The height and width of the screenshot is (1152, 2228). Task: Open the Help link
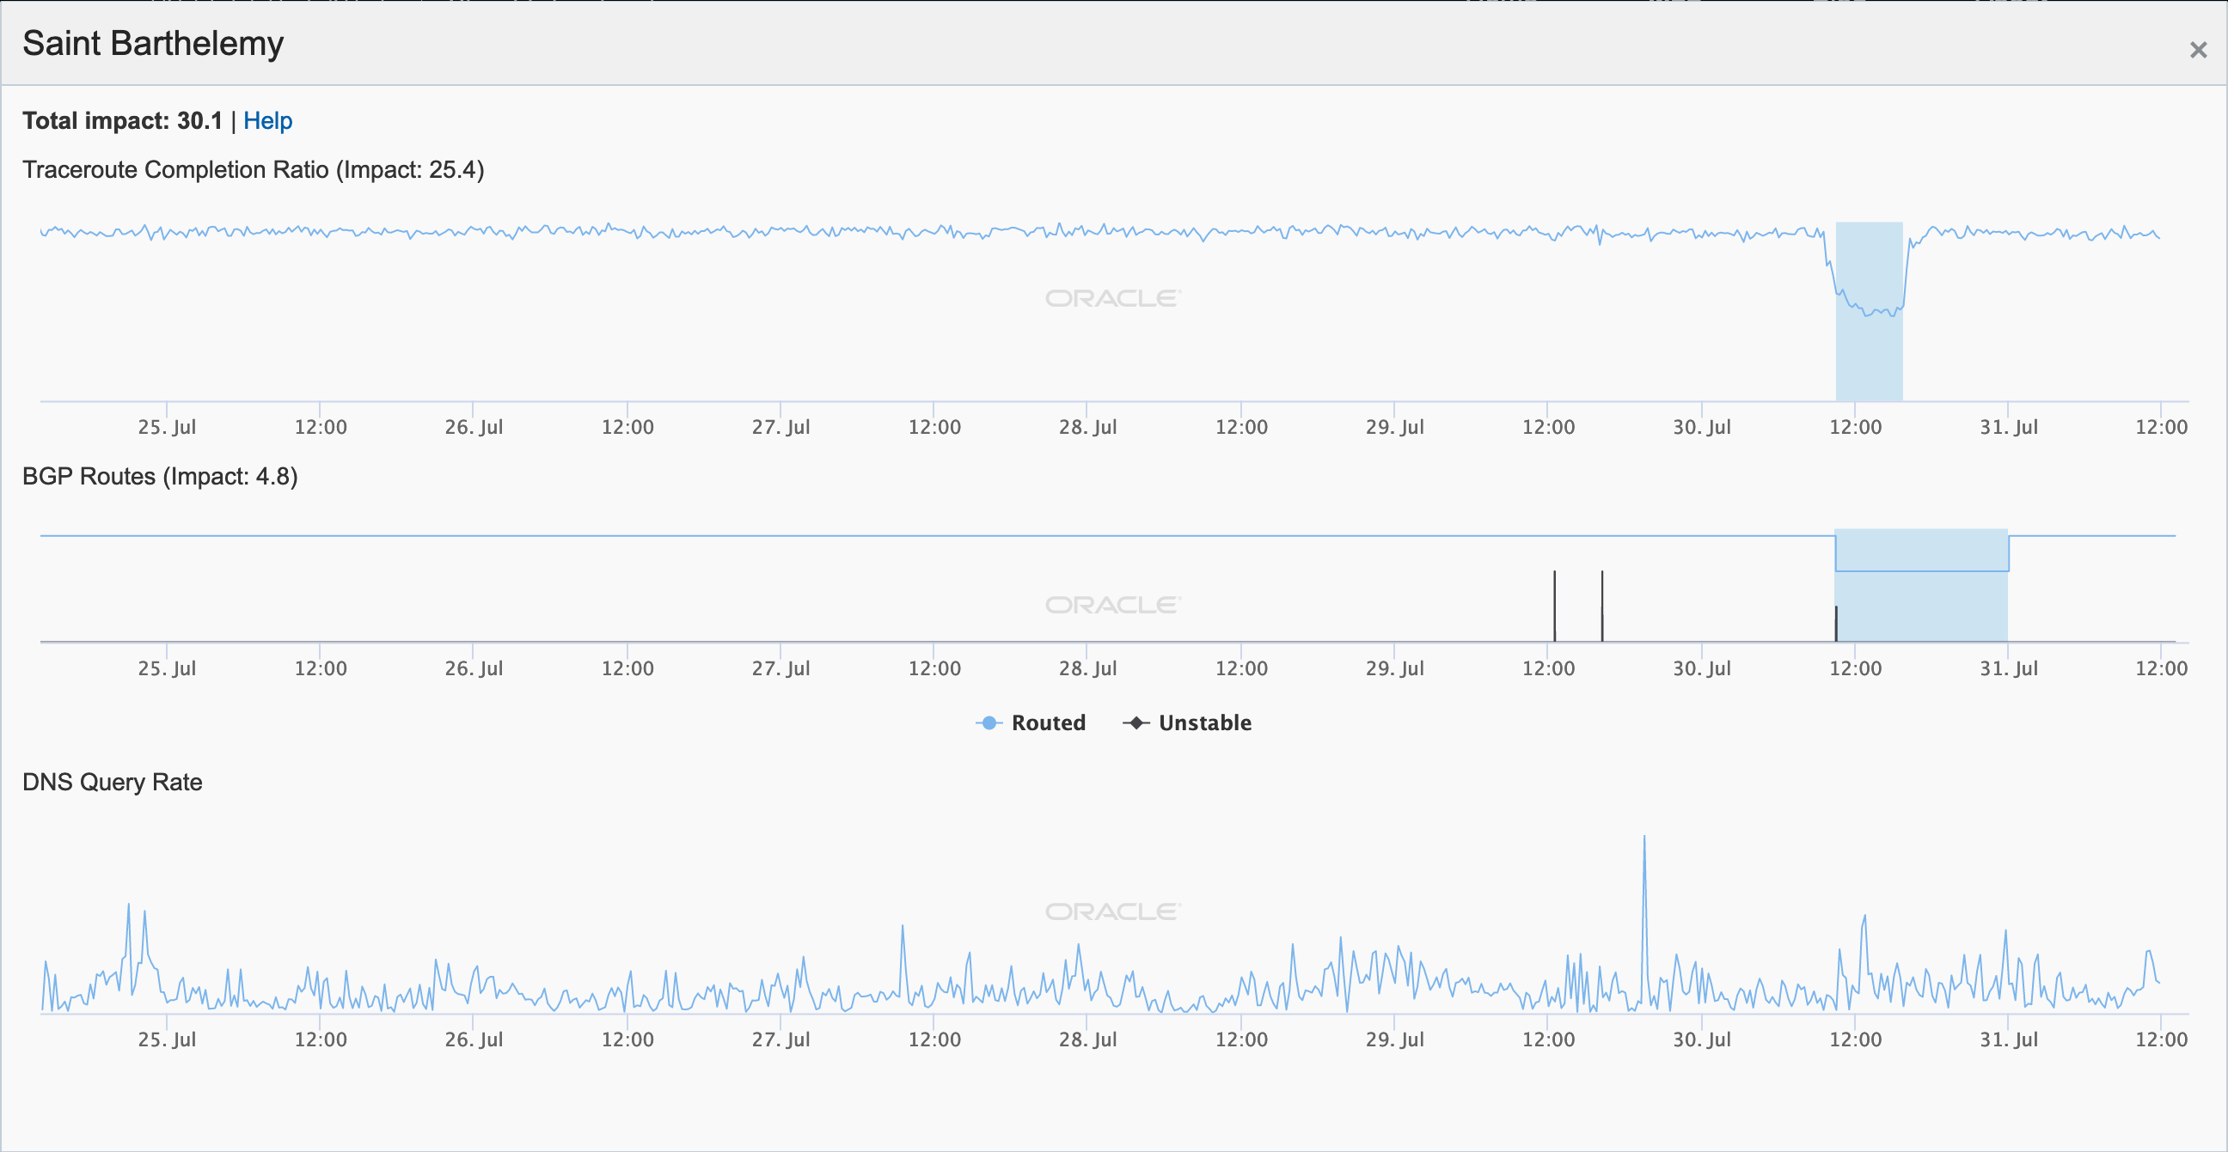(x=267, y=121)
